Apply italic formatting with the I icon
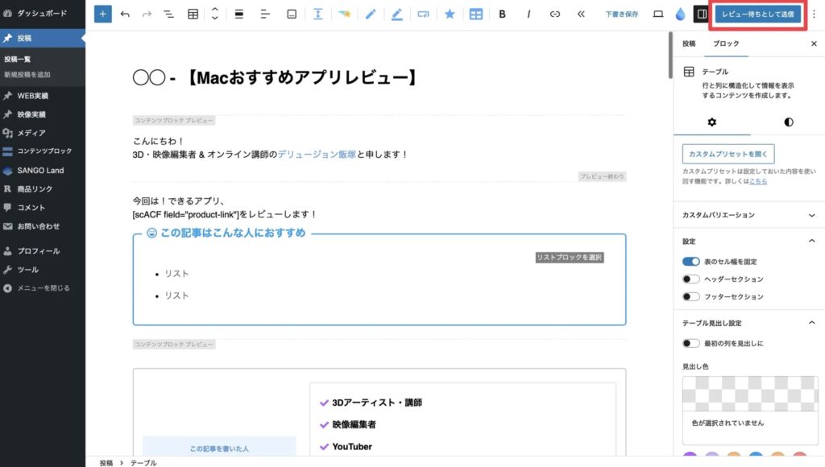Viewport: 825px width, 467px height. [529, 14]
